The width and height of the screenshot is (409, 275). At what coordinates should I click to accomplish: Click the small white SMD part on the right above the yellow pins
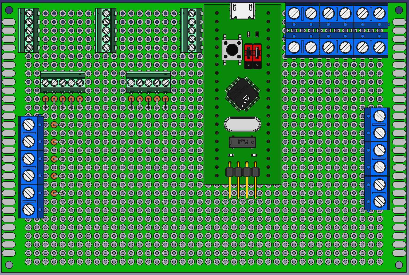254,155
